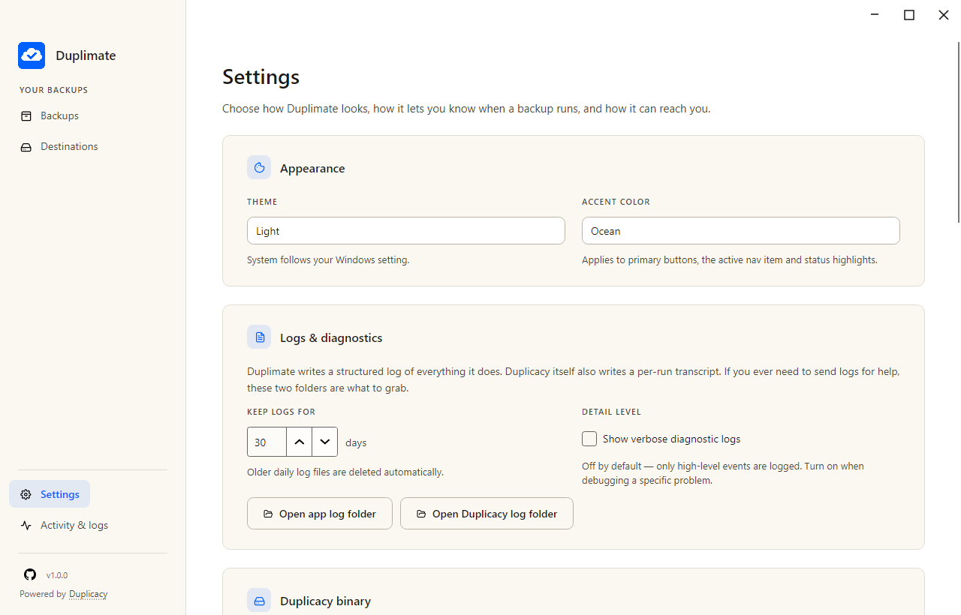Click the Duplicacy binary section title
The image size is (961, 615).
[326, 601]
